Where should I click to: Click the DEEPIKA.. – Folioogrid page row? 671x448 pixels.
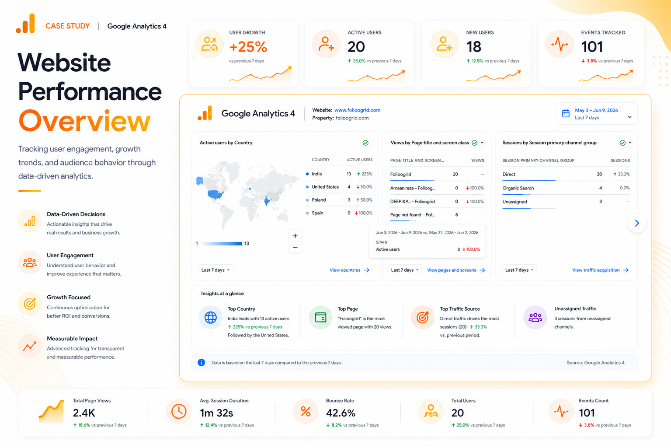click(x=437, y=201)
